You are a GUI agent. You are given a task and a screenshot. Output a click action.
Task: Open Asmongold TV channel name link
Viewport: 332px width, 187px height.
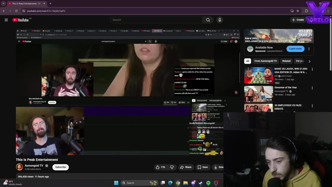(x=34, y=165)
